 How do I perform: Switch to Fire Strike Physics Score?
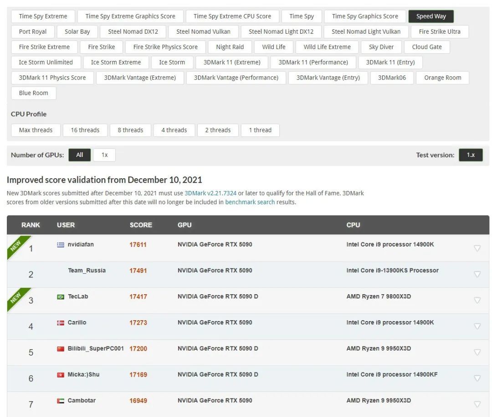pyautogui.click(x=165, y=47)
